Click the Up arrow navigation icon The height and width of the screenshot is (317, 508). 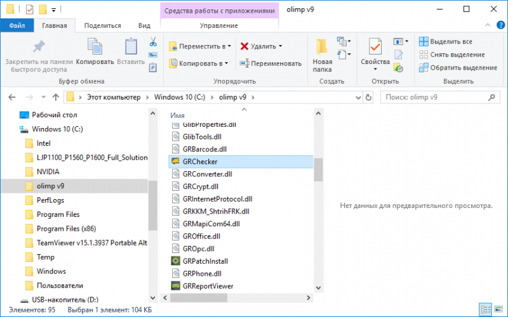pyautogui.click(x=56, y=97)
